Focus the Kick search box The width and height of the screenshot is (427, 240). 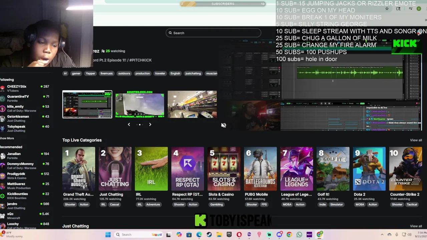(x=213, y=33)
